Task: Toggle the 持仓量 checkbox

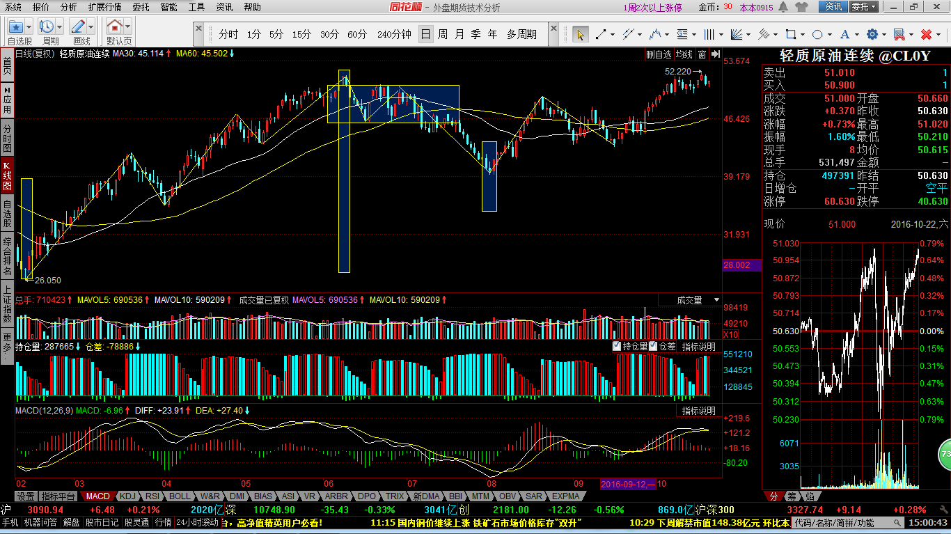Action: pyautogui.click(x=617, y=346)
